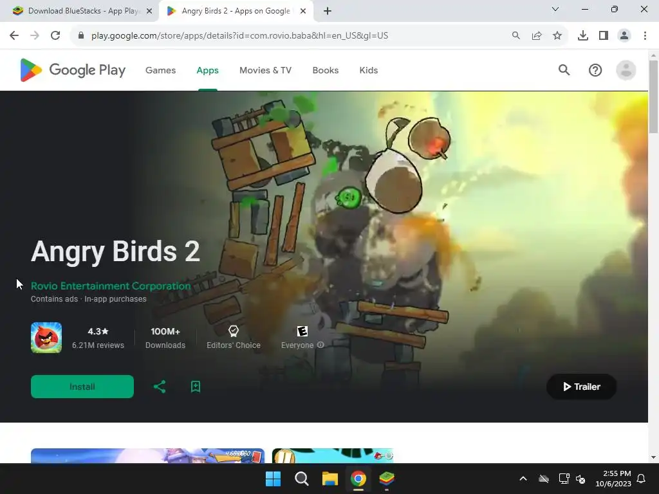This screenshot has width=659, height=494.
Task: Reload the current page
Action: coord(55,35)
